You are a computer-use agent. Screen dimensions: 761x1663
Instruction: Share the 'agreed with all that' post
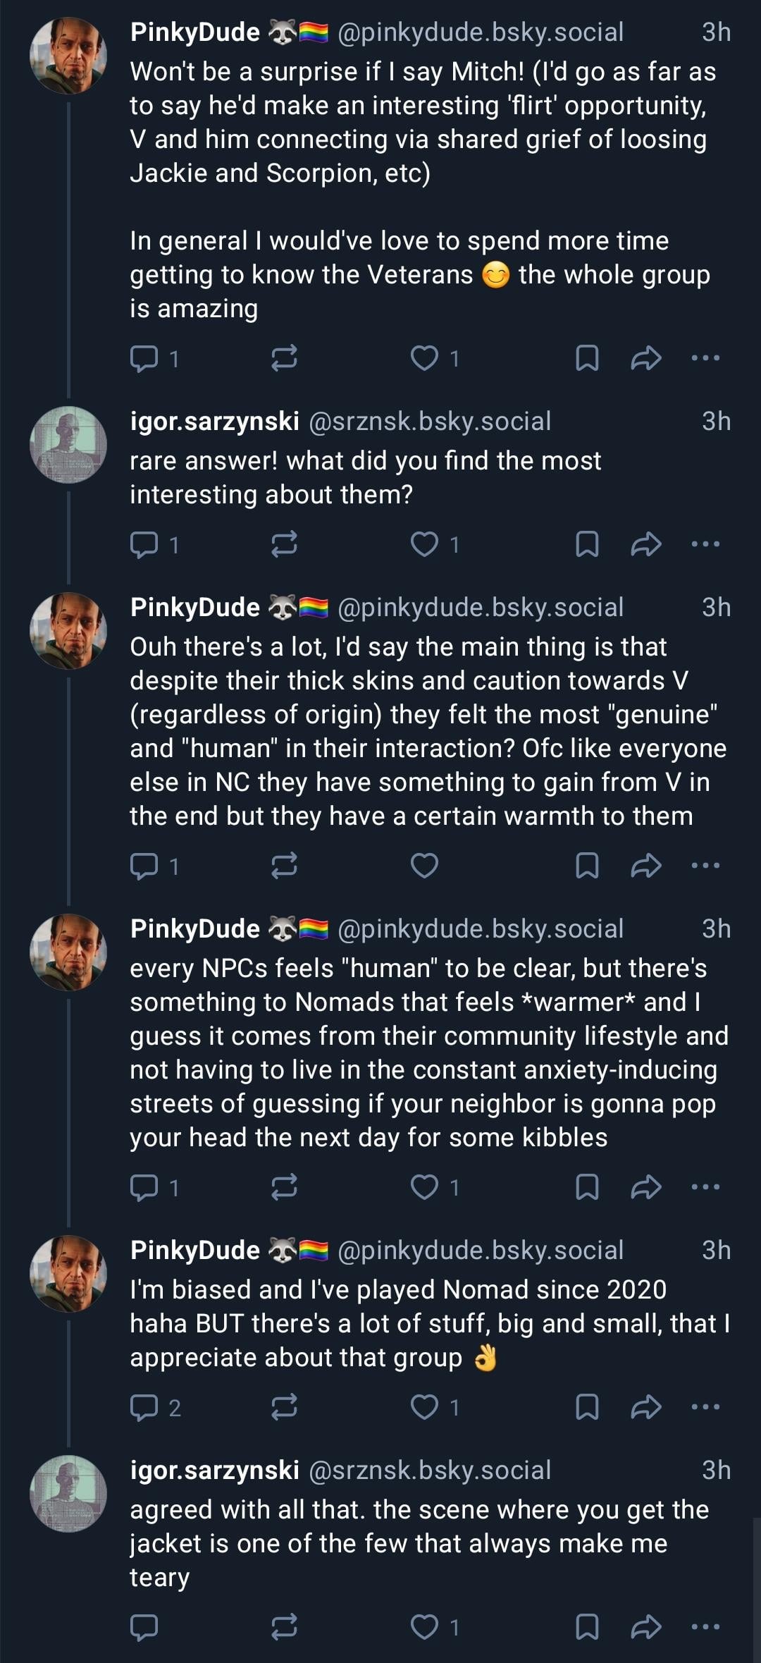click(645, 1627)
